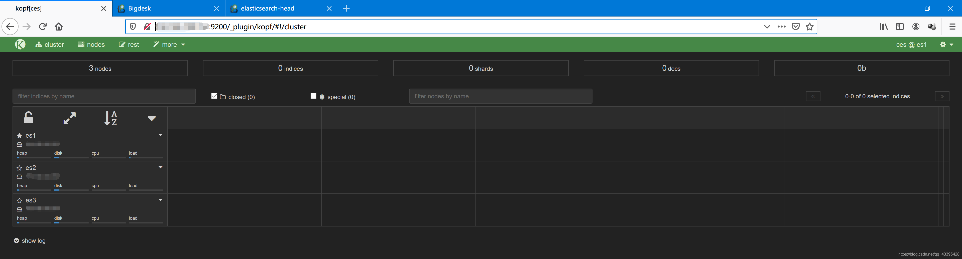Image resolution: width=962 pixels, height=259 pixels.
Task: Switch to the elasticsearch-head browser tab
Action: pyautogui.click(x=282, y=8)
